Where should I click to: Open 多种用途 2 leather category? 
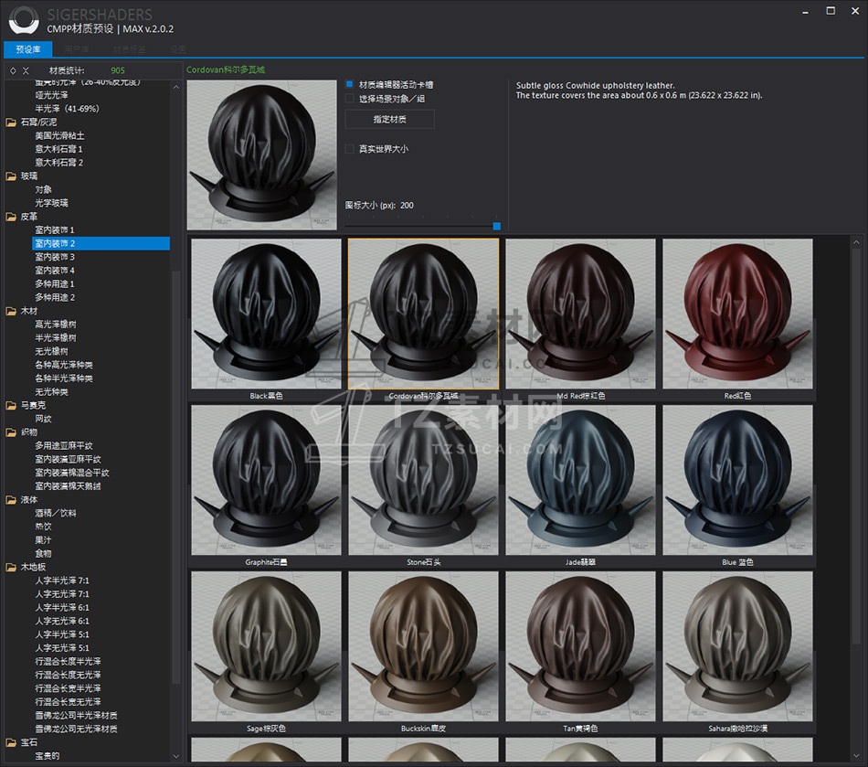click(55, 297)
